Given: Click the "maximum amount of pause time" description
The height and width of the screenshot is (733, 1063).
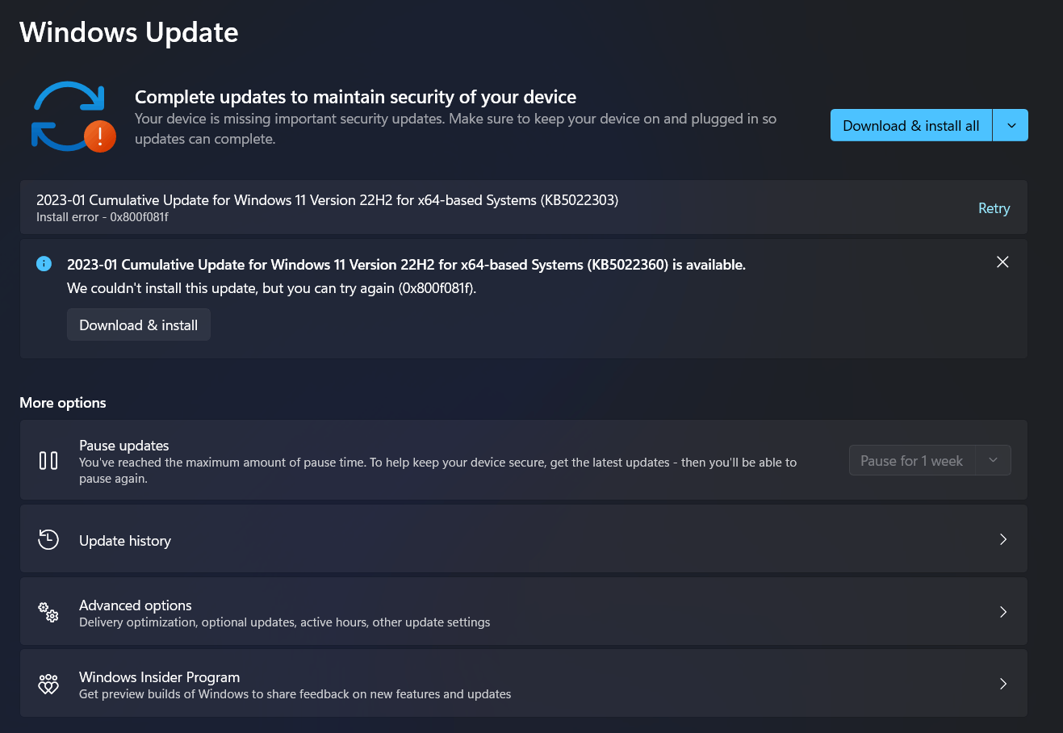Looking at the screenshot, I should pos(438,471).
